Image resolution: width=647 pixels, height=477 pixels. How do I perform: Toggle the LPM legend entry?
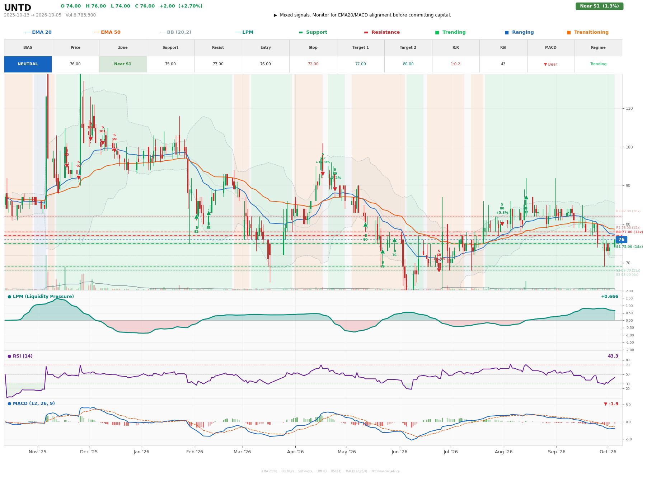click(244, 32)
